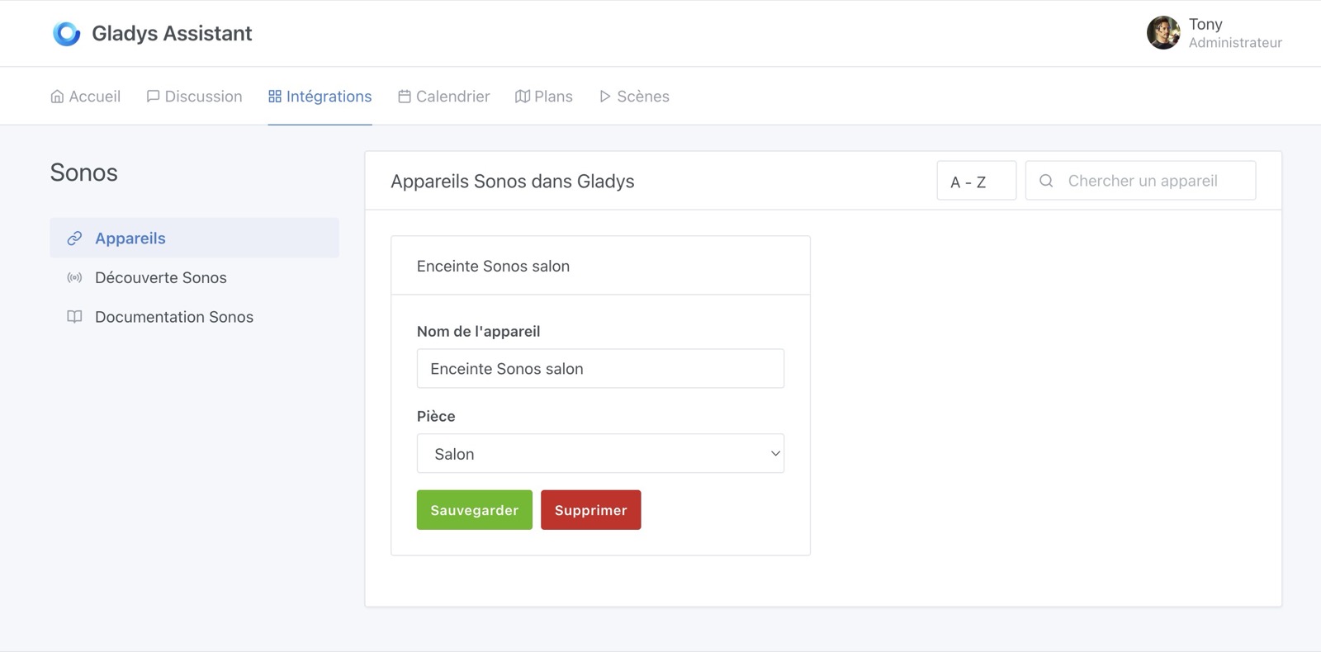This screenshot has width=1321, height=652.
Task: Click the book icon for Documentation Sonos
Action: click(x=74, y=317)
